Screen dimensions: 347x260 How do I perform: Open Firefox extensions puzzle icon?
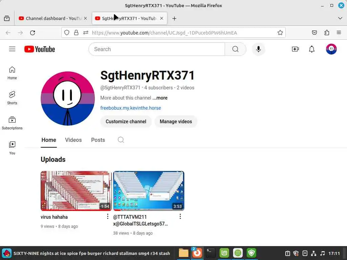tap(327, 33)
